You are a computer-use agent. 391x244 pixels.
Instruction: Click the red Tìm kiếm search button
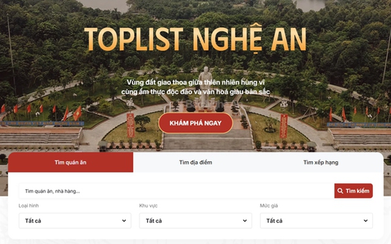tap(353, 191)
